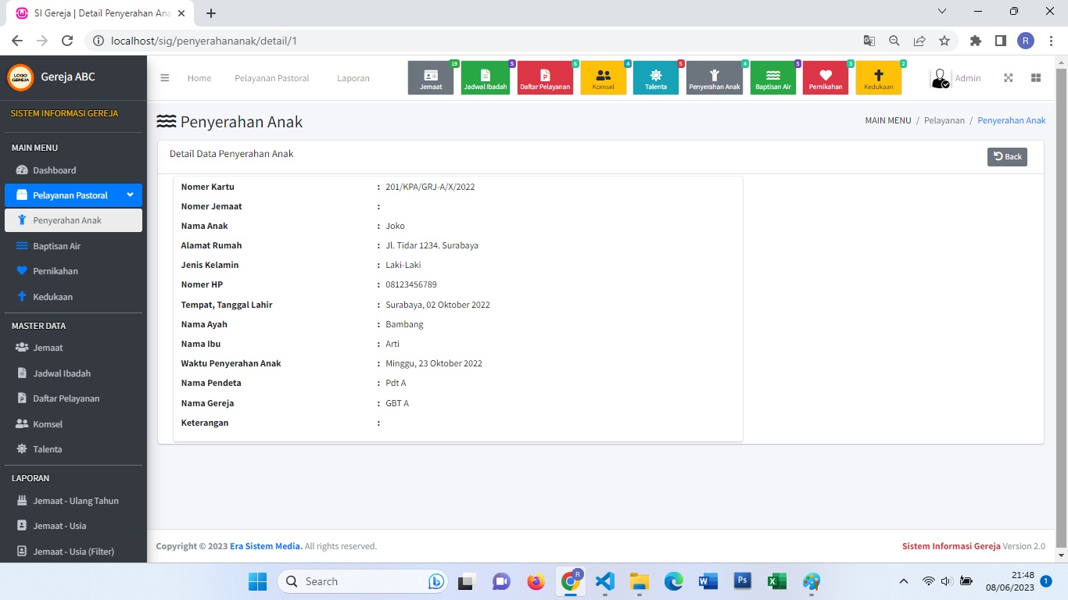Select Jemaat - Ulang Tahun report
This screenshot has height=600, width=1068.
coord(75,501)
